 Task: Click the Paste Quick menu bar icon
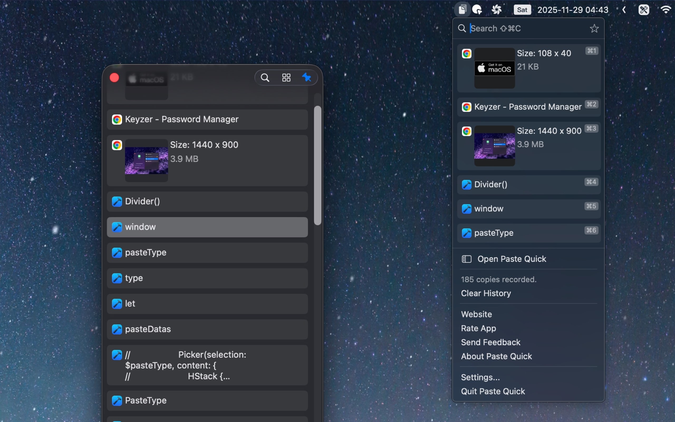click(462, 10)
